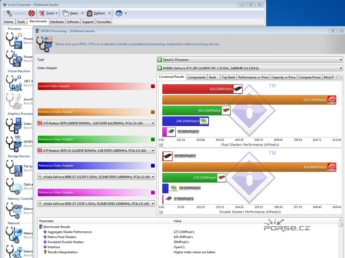The width and height of the screenshot is (345, 258).
Task: Click the Value column header
Action: (255, 221)
